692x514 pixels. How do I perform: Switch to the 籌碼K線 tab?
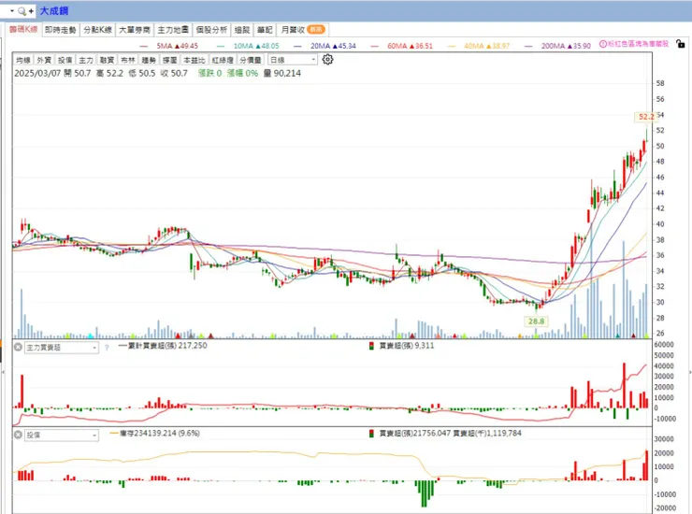coord(23,29)
